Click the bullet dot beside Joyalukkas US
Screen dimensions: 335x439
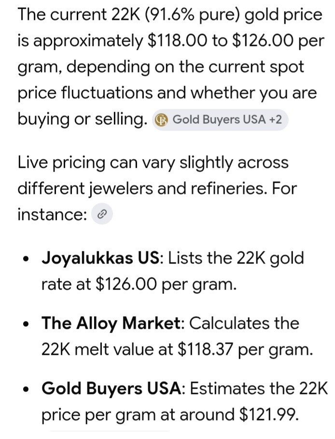[x=27, y=258]
